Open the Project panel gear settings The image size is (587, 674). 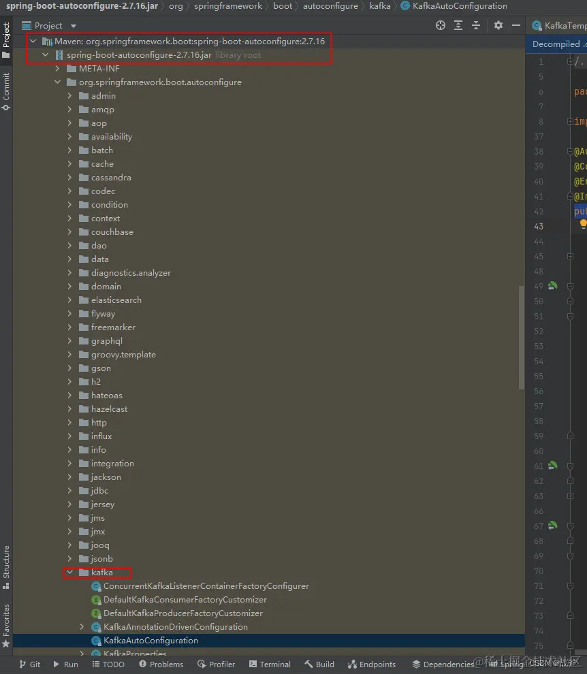point(498,25)
